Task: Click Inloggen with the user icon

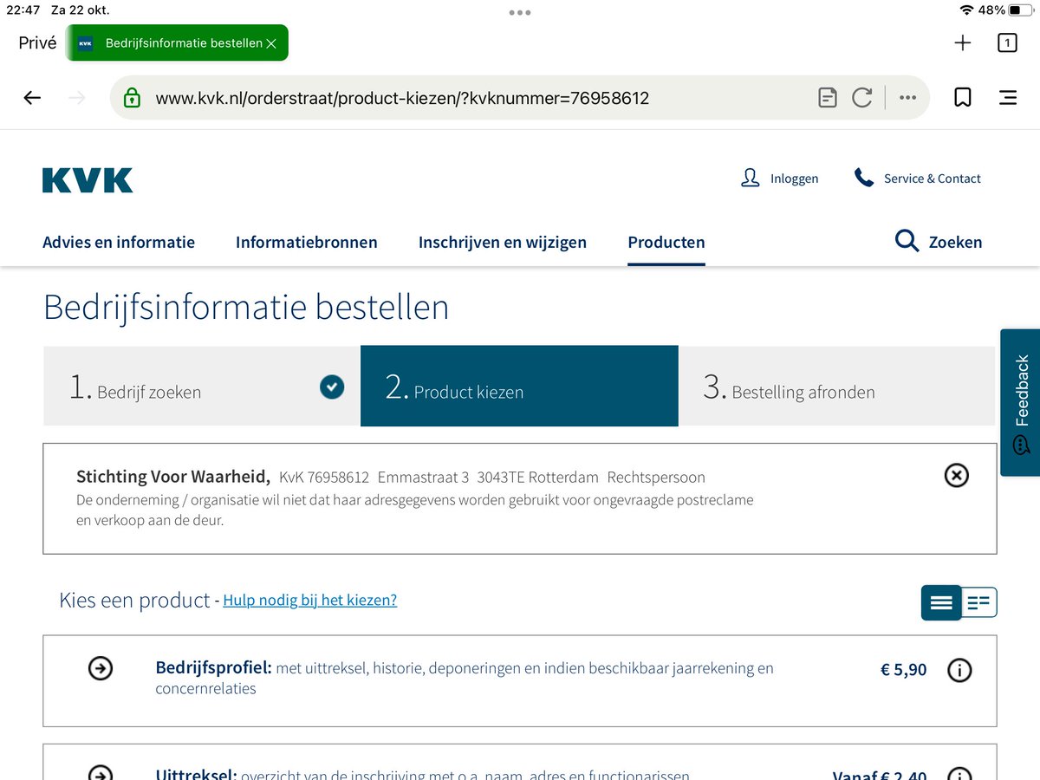Action: (779, 179)
